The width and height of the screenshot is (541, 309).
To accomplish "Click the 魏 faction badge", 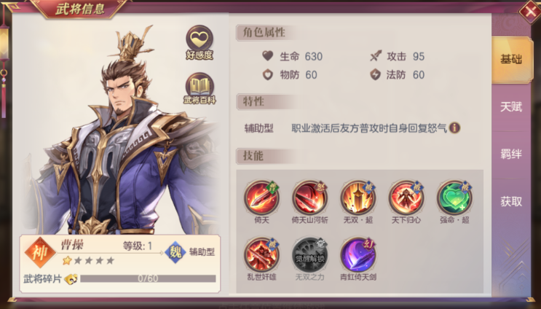I will 175,252.
